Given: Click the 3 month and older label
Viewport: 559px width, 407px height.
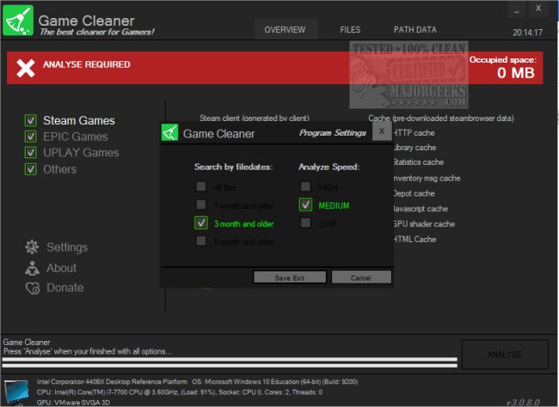Looking at the screenshot, I should (244, 223).
